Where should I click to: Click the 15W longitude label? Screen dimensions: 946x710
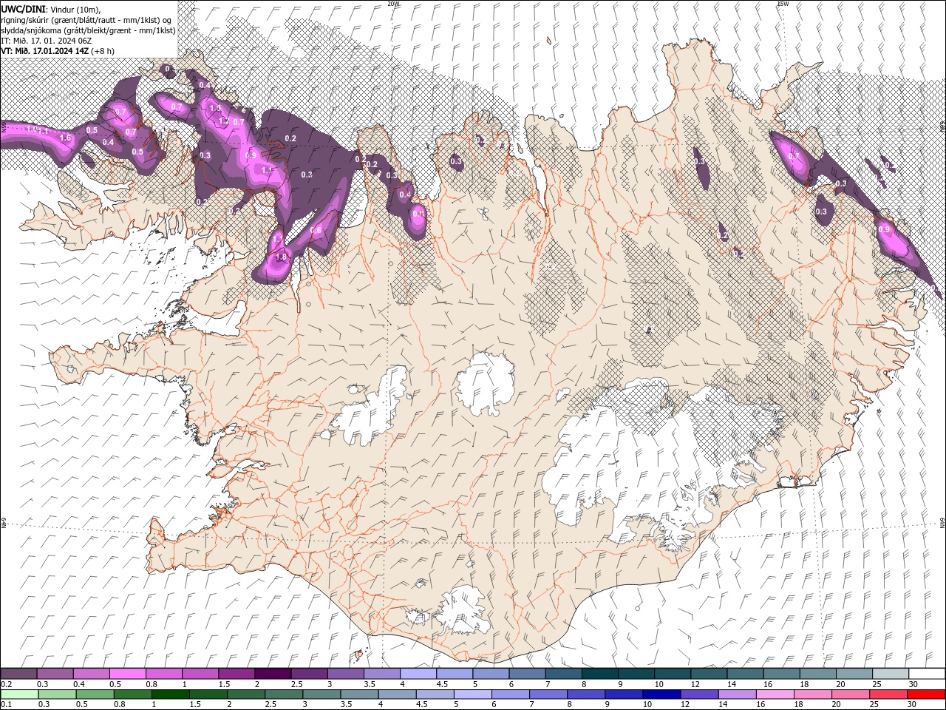(783, 4)
